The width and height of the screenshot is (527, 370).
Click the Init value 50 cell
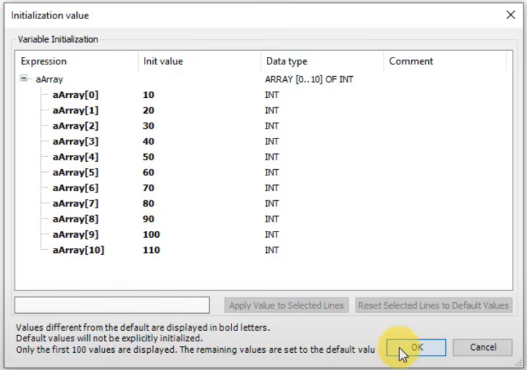pos(149,157)
